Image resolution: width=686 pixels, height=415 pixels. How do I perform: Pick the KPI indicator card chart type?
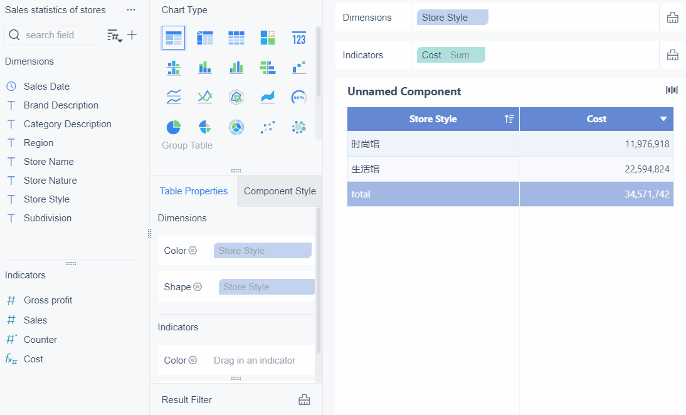click(298, 38)
